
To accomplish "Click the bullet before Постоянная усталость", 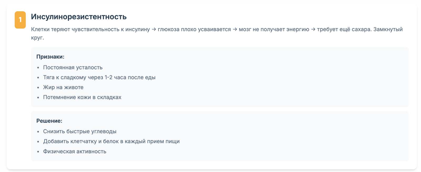I will [x=38, y=68].
